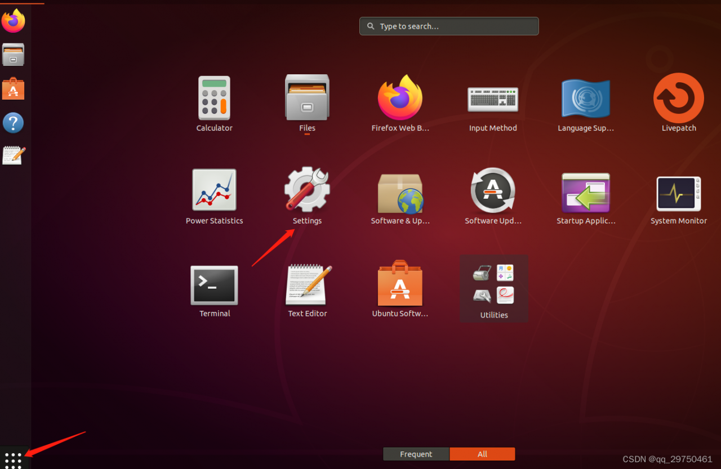The height and width of the screenshot is (469, 721).
Task: Open Files from the dock
Action: pos(13,55)
